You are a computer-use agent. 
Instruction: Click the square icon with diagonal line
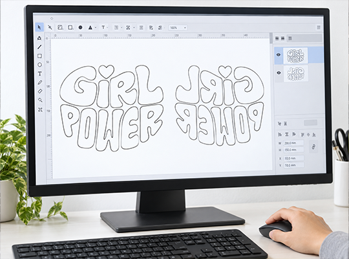[x=60, y=27]
